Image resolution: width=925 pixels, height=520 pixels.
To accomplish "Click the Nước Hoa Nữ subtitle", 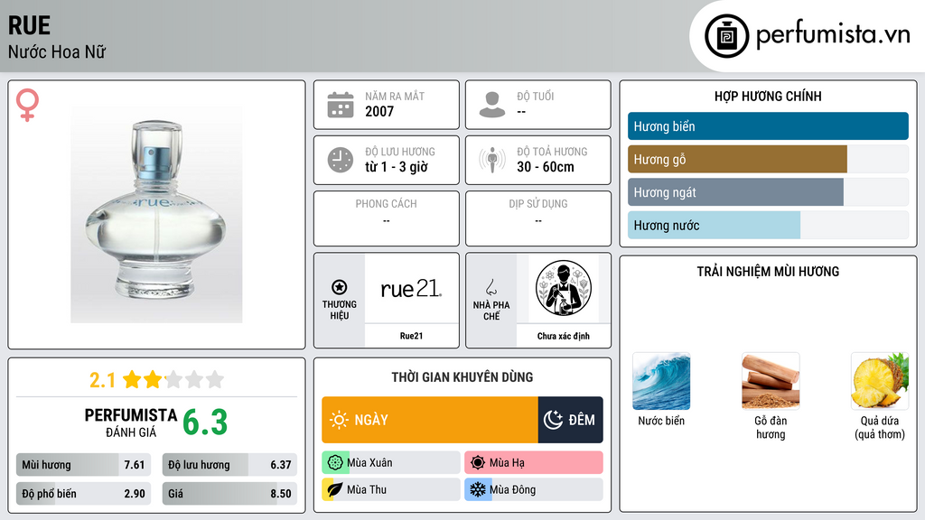I will (57, 51).
